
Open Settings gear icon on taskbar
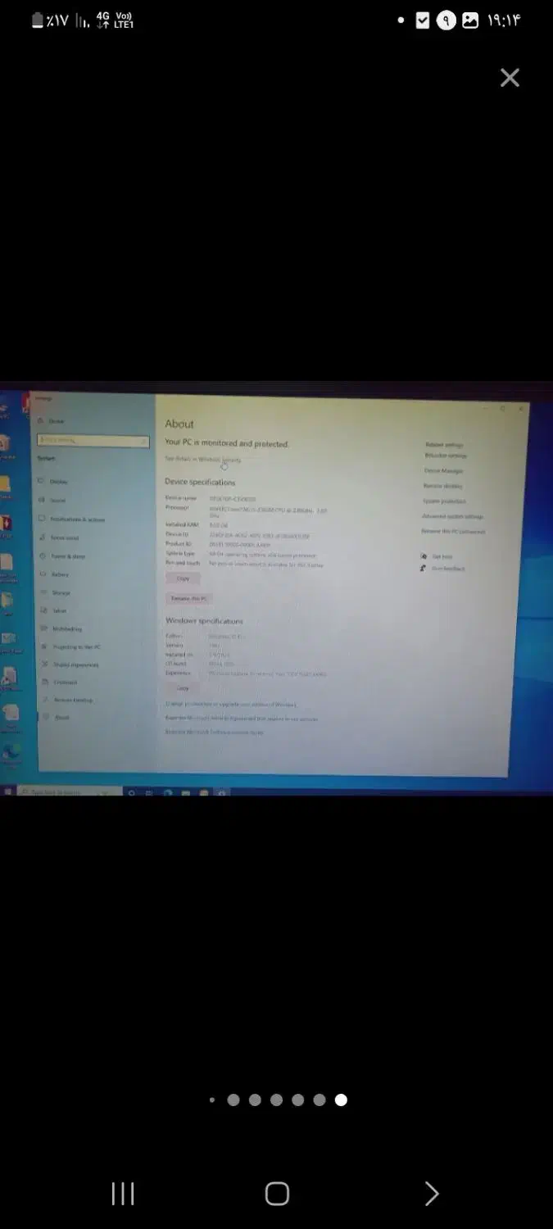[x=220, y=792]
